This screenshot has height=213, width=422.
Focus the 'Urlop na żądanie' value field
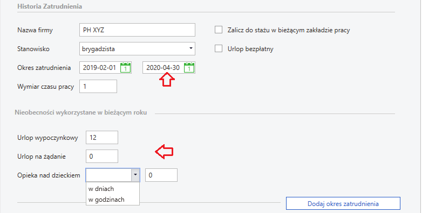[x=102, y=156]
